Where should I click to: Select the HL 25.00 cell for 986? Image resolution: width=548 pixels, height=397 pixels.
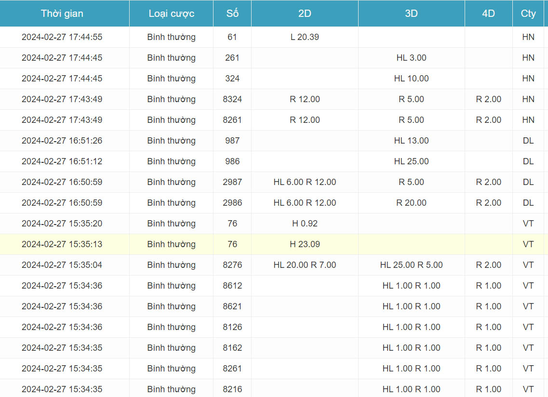point(411,161)
